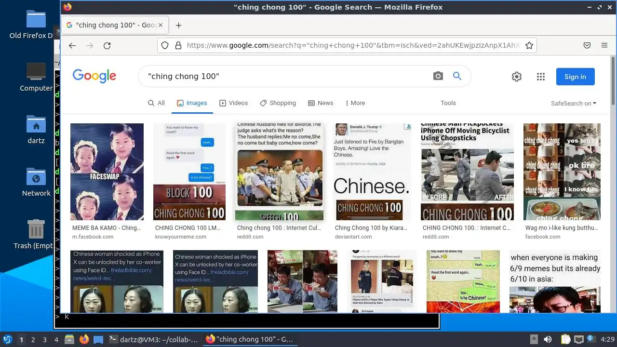Launch the file manager from taskbar
617x347 pixels.
click(69, 340)
